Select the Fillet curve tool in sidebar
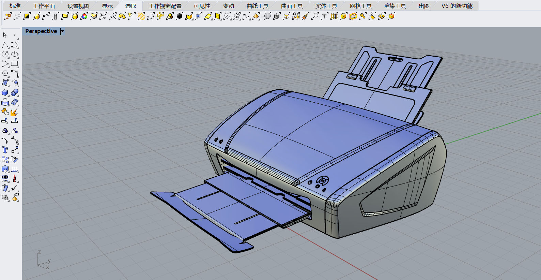This screenshot has width=541, height=280. pyautogui.click(x=15, y=73)
